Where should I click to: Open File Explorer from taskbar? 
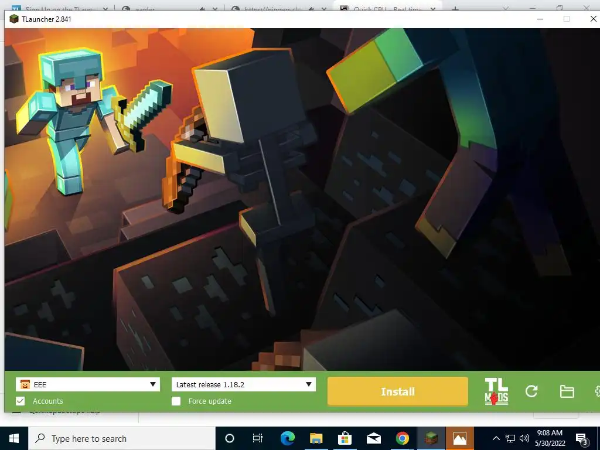click(316, 438)
